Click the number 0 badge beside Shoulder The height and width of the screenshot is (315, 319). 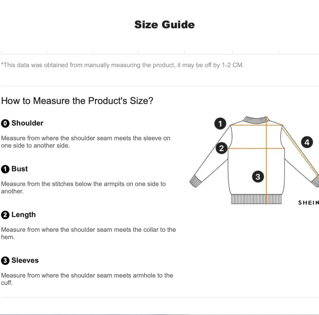point(5,123)
